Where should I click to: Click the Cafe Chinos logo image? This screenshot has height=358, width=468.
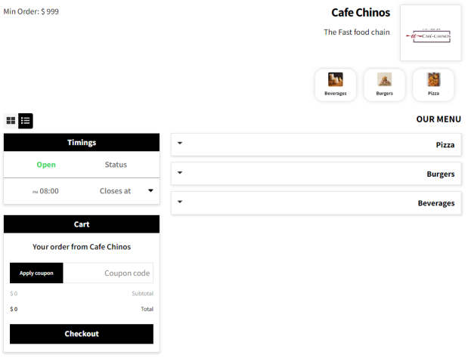point(430,33)
